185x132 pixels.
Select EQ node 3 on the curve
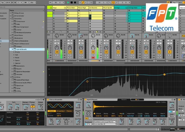(x=164, y=74)
